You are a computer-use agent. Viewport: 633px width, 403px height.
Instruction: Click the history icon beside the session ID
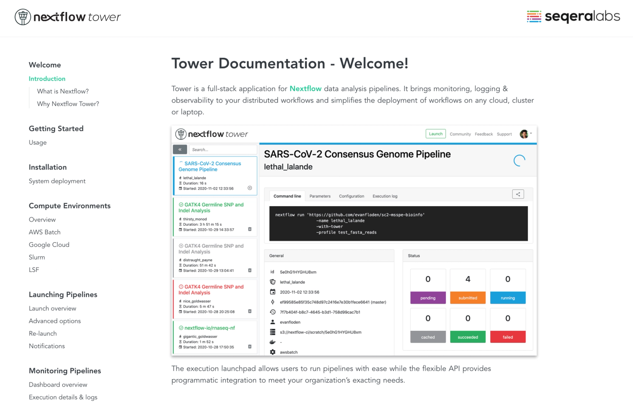pos(272,312)
